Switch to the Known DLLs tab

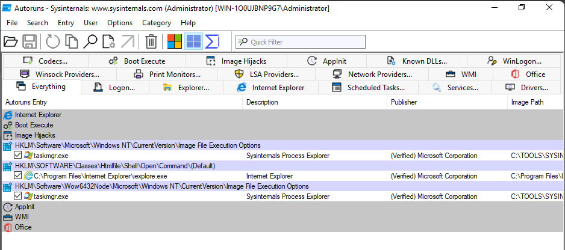pyautogui.click(x=417, y=61)
